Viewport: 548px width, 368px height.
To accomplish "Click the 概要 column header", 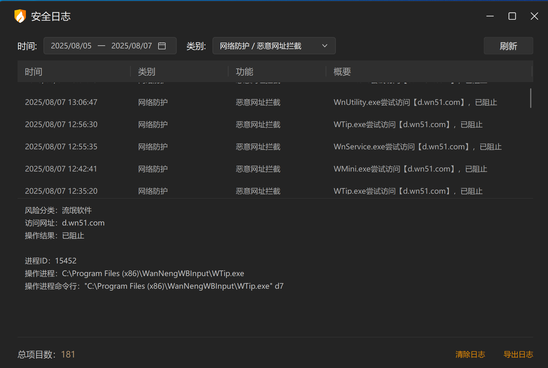I will [342, 72].
